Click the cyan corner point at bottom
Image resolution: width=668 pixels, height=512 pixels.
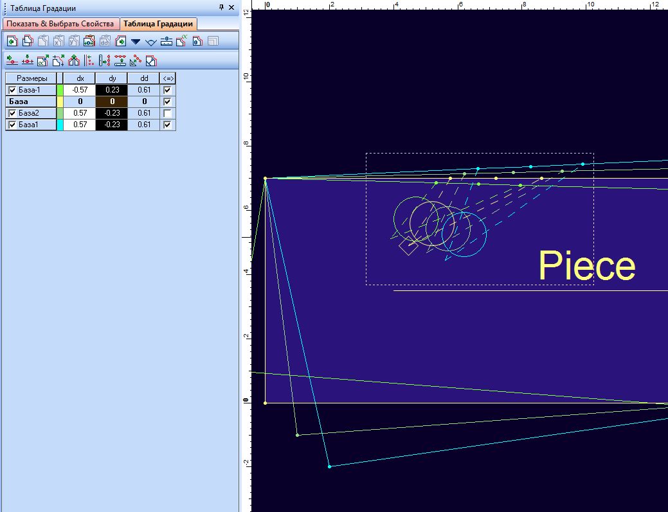coord(329,467)
